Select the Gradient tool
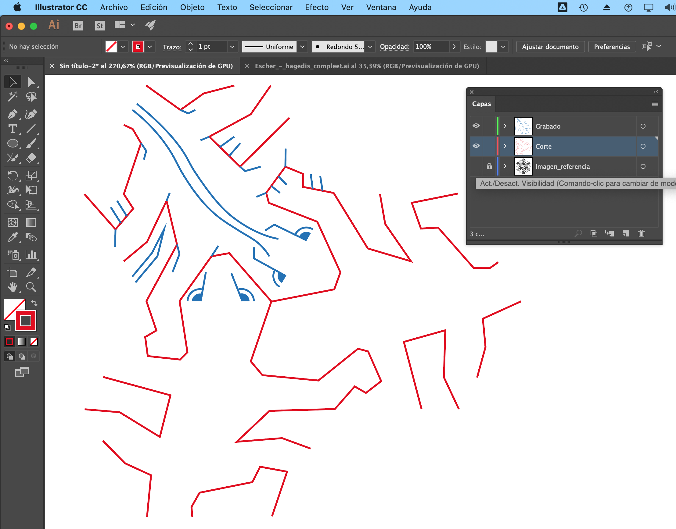The height and width of the screenshot is (529, 676). tap(31, 222)
